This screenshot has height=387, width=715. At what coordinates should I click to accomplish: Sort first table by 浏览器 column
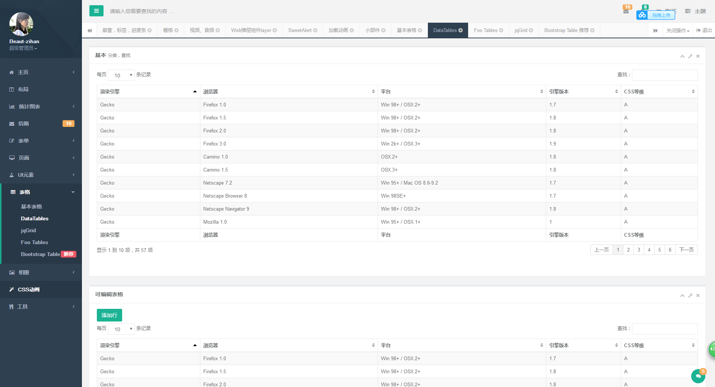click(289, 92)
